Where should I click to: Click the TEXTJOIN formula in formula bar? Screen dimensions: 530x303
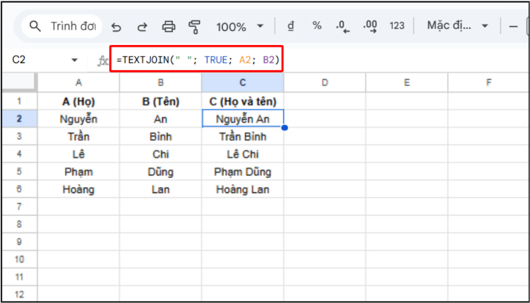197,60
